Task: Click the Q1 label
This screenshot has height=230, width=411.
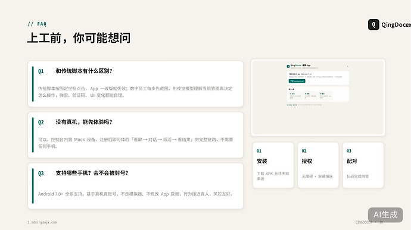Action: [41, 71]
